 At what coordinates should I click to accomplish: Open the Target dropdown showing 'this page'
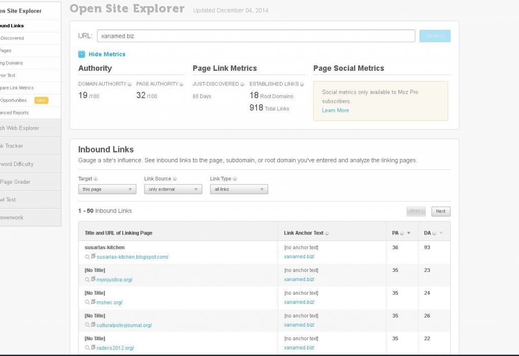107,189
